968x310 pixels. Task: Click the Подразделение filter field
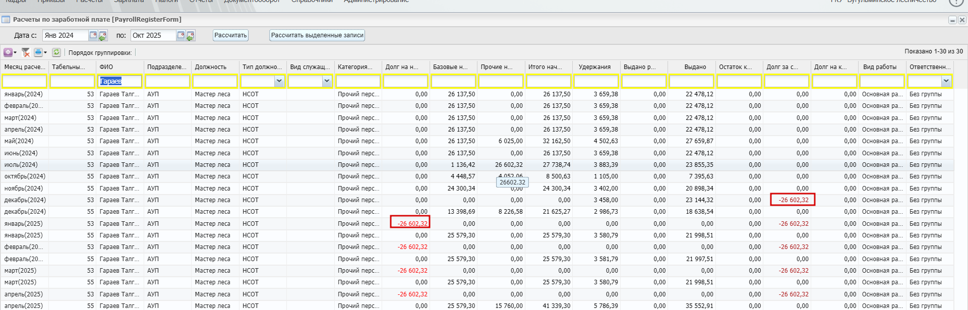pos(167,81)
